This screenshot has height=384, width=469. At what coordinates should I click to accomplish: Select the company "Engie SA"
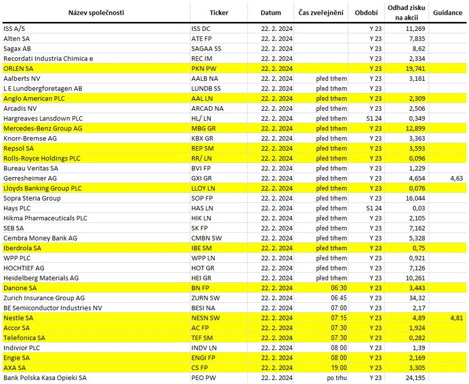[16, 358]
